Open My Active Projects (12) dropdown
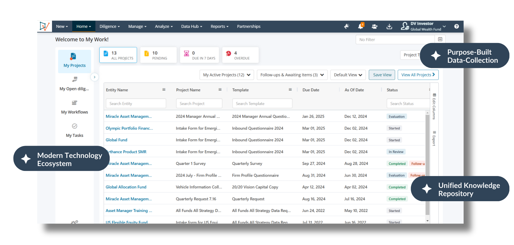514x245 pixels. pos(227,75)
